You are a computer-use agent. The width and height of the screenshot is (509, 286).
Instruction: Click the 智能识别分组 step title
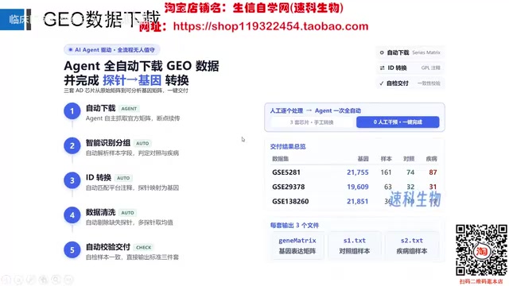[x=108, y=143]
